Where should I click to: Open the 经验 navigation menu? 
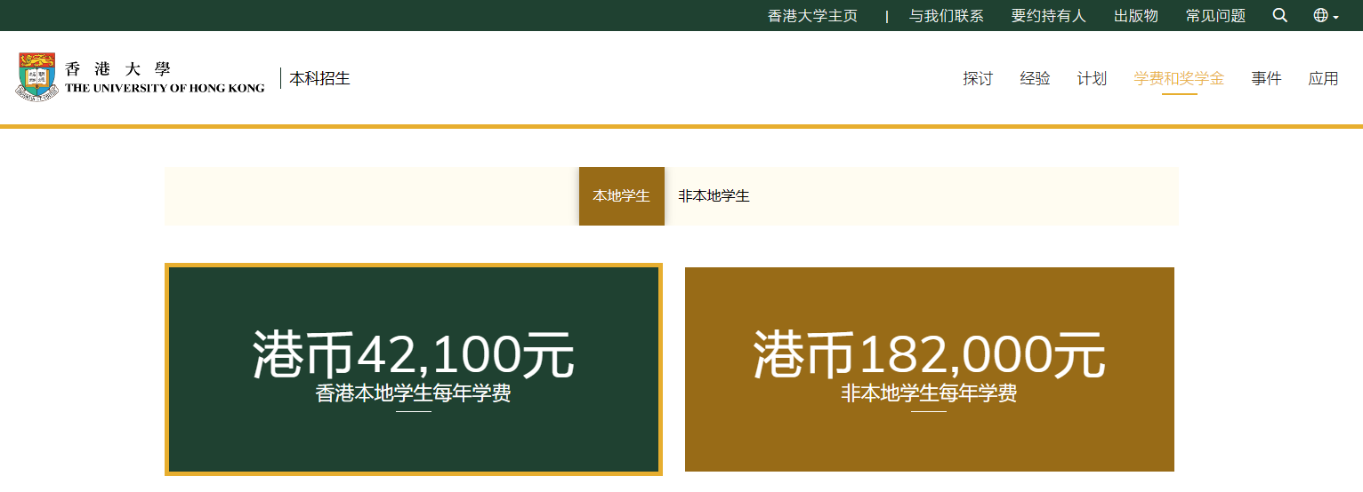pyautogui.click(x=1035, y=78)
